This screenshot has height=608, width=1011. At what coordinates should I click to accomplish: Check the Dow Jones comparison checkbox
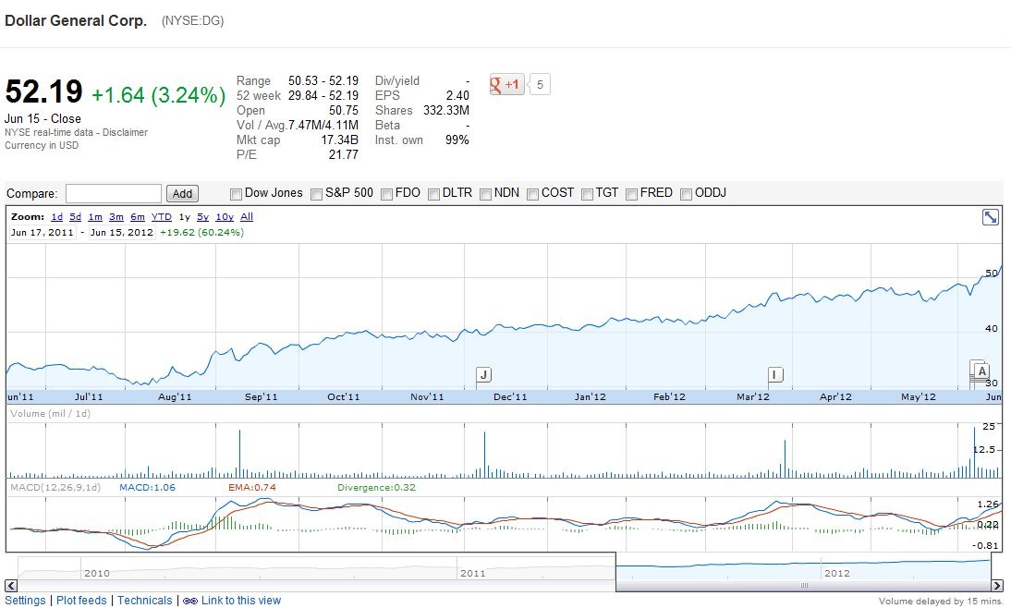(x=236, y=194)
